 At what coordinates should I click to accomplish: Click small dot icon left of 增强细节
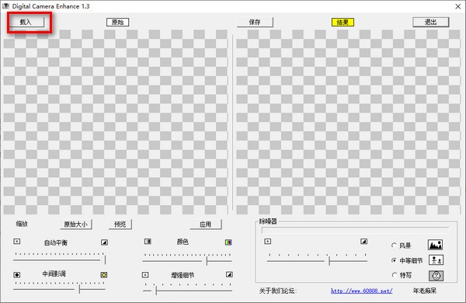(145, 275)
